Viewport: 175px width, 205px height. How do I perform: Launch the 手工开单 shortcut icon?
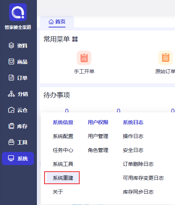pyautogui.click(x=84, y=58)
